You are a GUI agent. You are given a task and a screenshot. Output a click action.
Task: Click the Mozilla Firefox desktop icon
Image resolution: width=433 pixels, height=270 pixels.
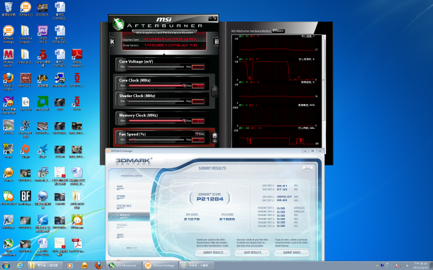[x=8, y=82]
